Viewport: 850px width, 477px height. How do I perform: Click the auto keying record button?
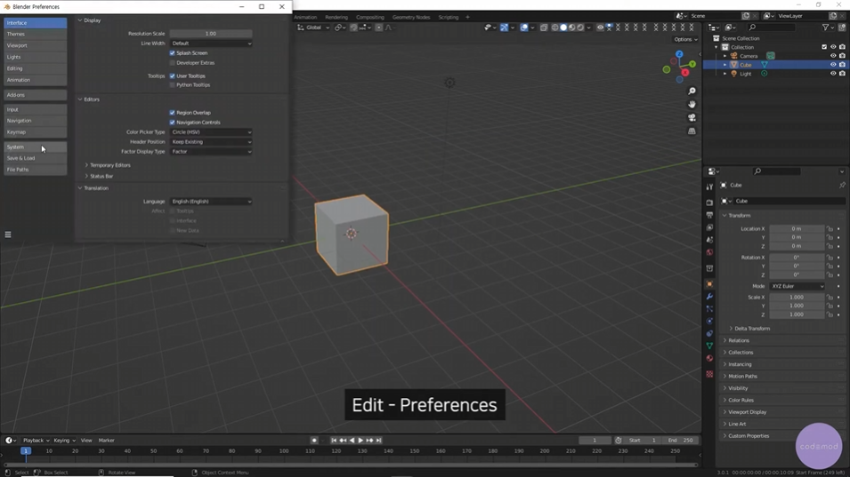coord(314,441)
